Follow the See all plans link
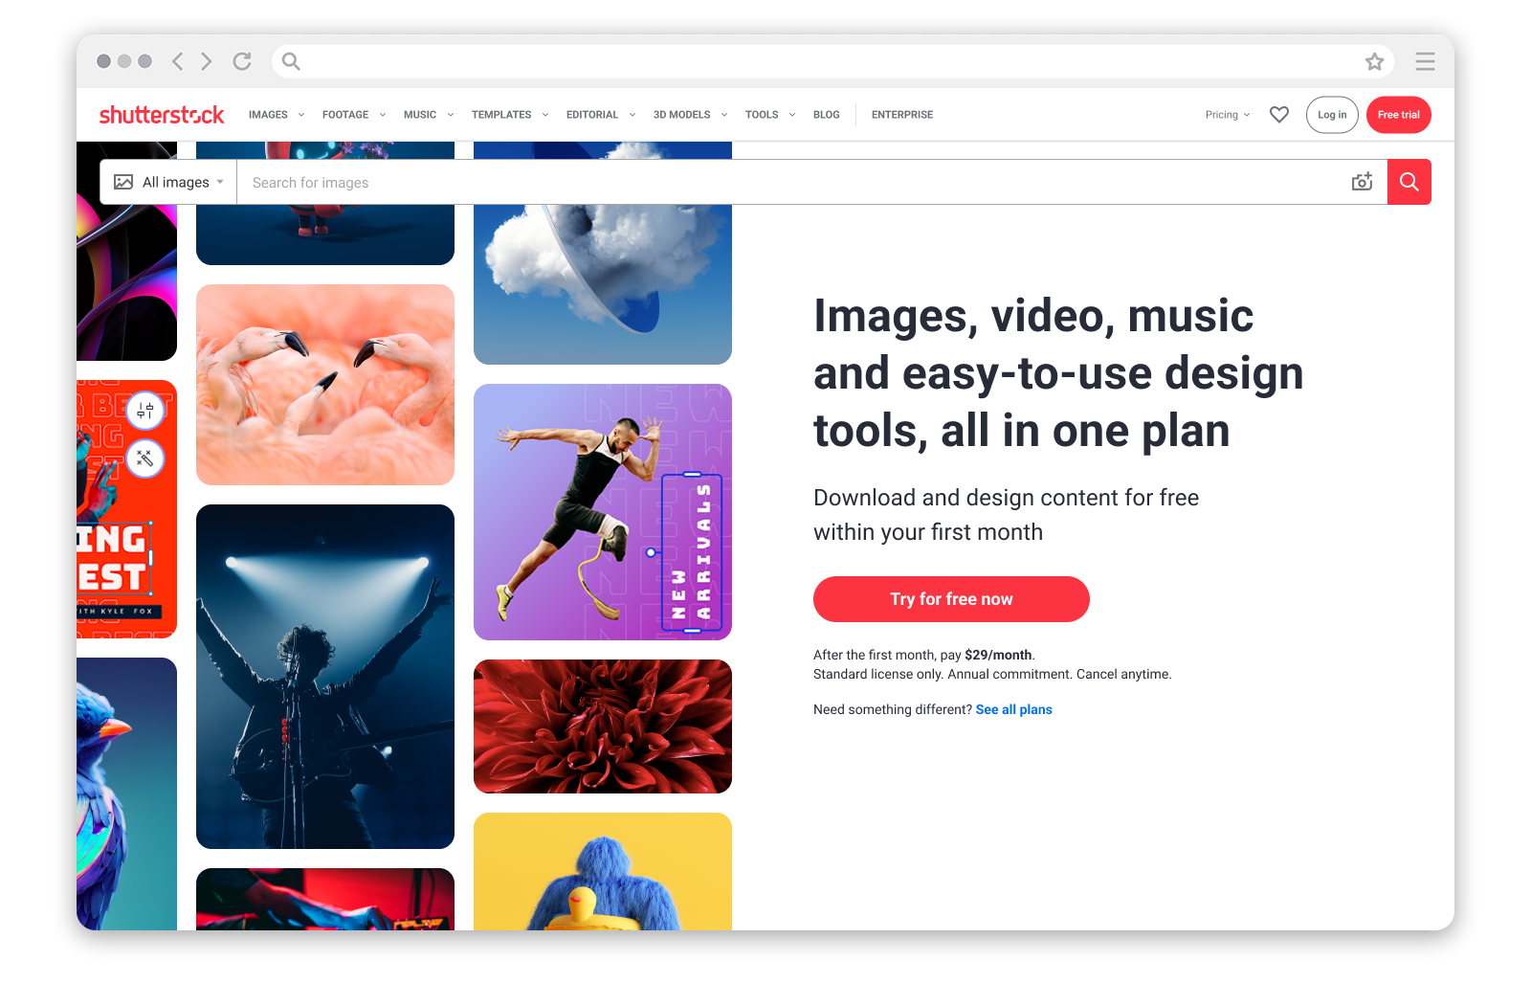This screenshot has width=1531, height=983. point(1014,709)
